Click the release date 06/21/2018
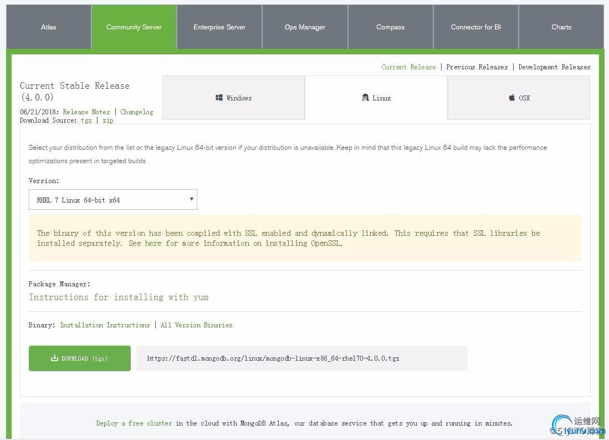Image resolution: width=609 pixels, height=440 pixels. coord(39,112)
